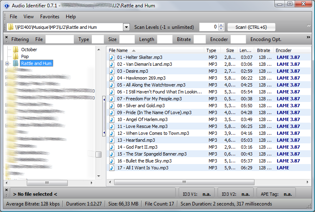Open the Help menu
315x212 pixels.
point(71,17)
